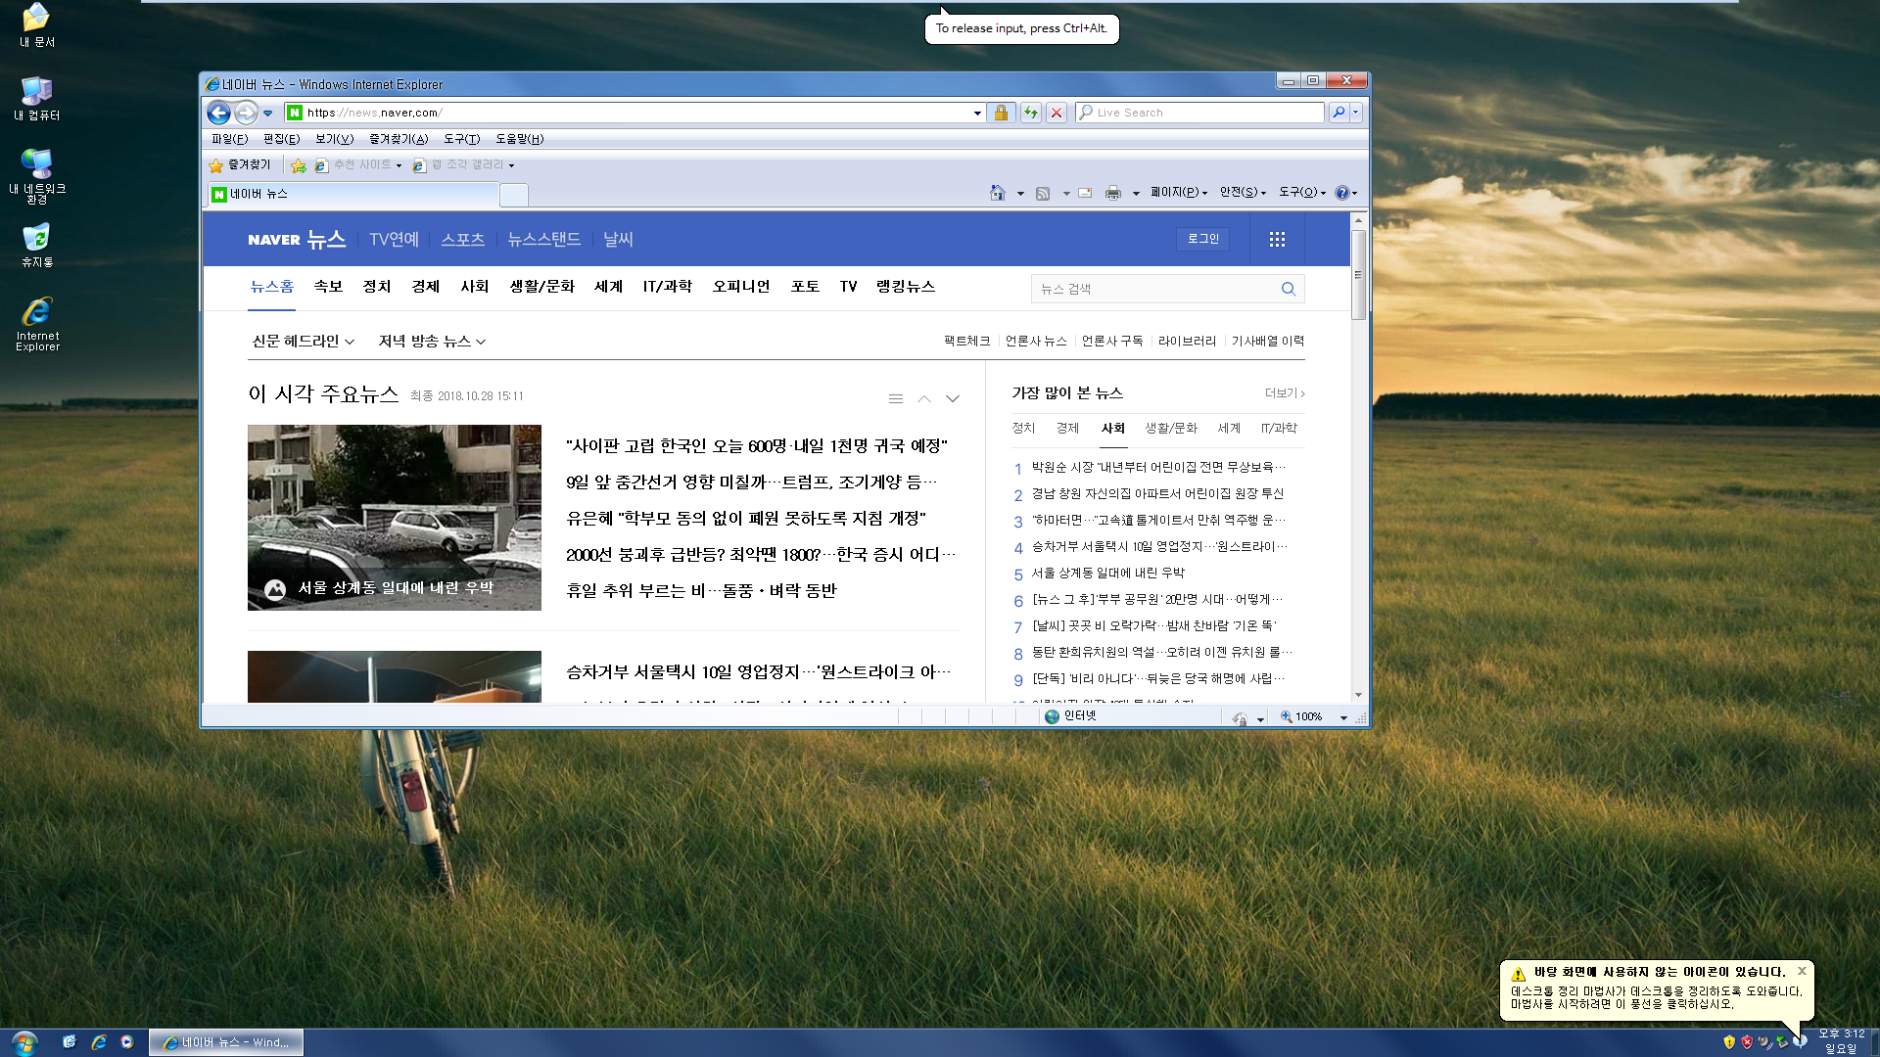Close the desktop cleanup balloon notification

coord(1801,972)
